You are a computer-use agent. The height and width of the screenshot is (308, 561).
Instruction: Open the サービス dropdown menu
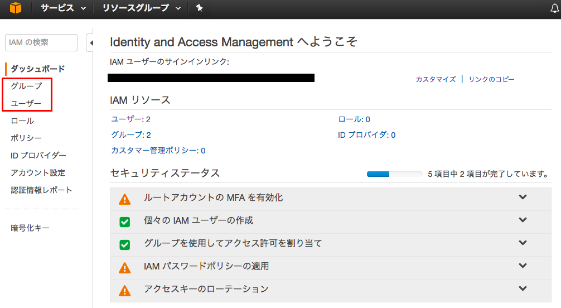[x=63, y=8]
